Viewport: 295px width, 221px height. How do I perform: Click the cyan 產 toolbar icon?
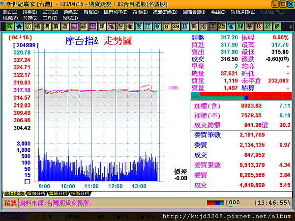coord(231,27)
